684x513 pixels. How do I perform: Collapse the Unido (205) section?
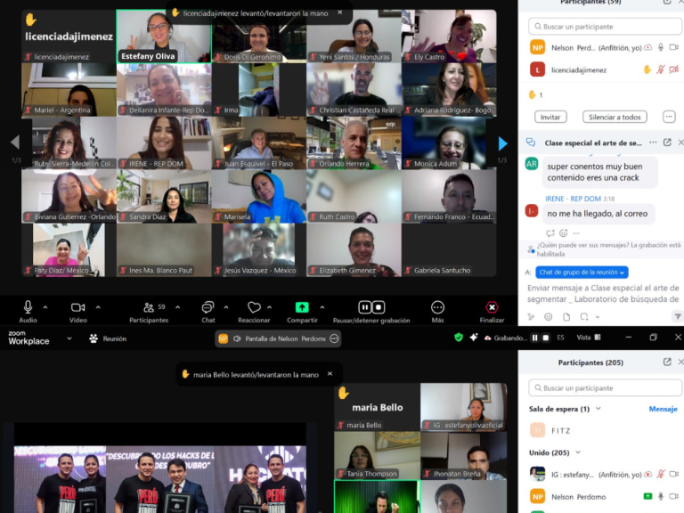(578, 452)
